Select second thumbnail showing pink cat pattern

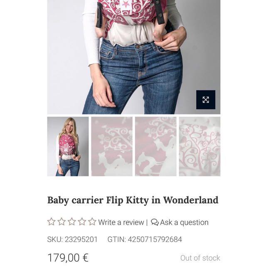coord(112,146)
